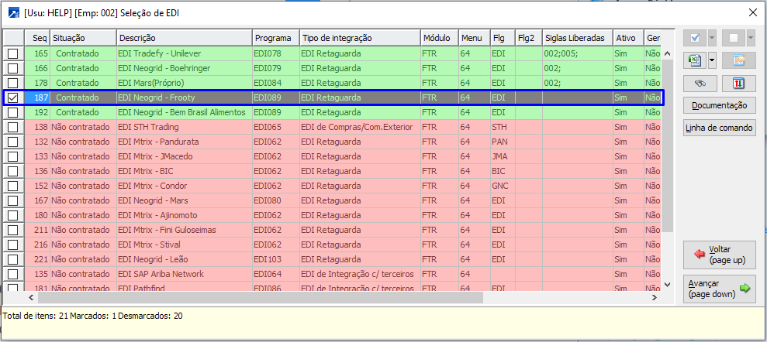Click 'Total de itens: 21' status text

coord(35,316)
